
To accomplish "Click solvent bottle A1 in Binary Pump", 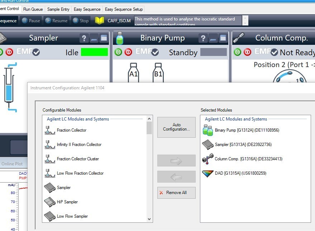I will pos(134,72).
